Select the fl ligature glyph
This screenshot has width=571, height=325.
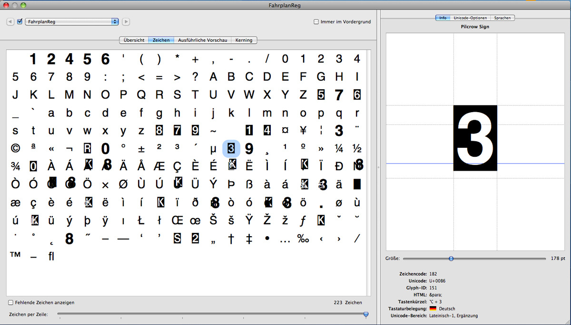(51, 256)
